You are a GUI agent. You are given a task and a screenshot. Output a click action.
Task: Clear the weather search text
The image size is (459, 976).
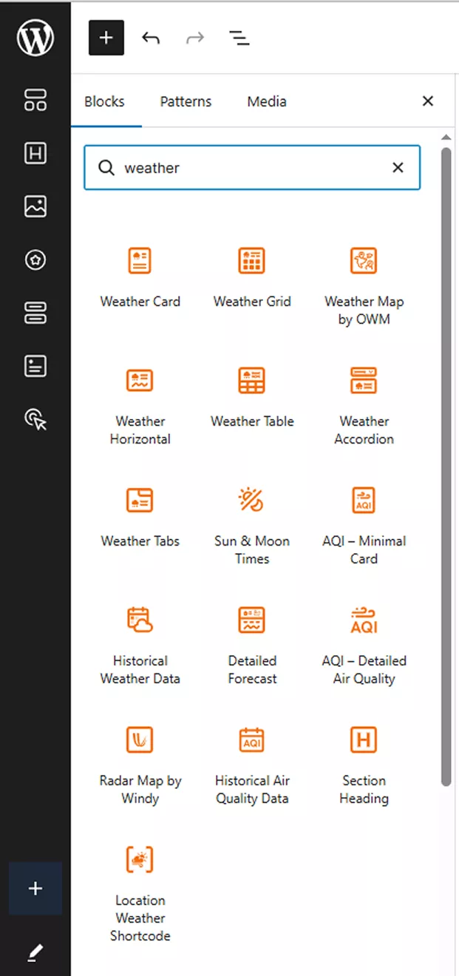(x=398, y=168)
